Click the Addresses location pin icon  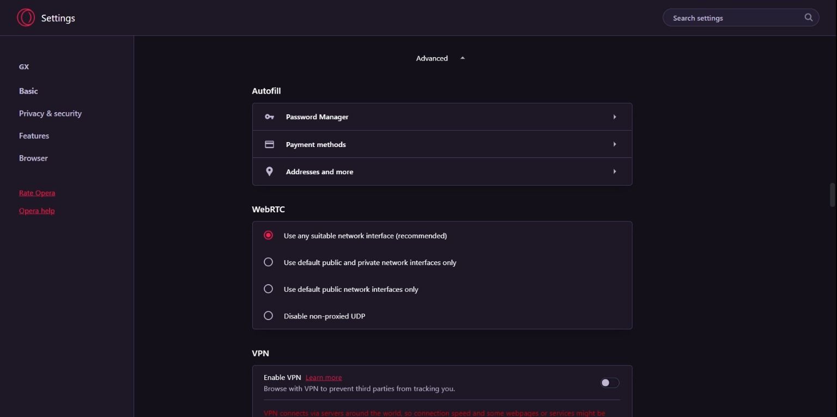(269, 171)
